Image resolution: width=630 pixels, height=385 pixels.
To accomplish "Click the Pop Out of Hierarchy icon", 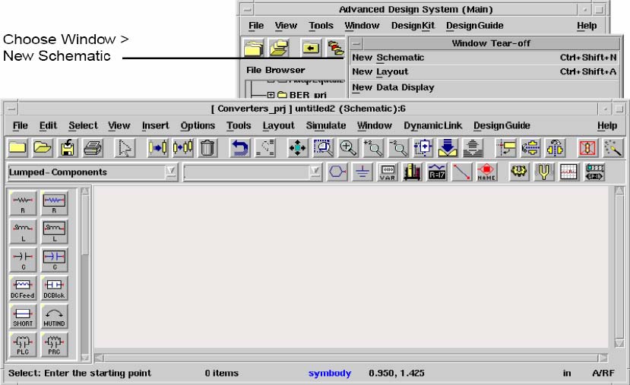I will (x=473, y=148).
